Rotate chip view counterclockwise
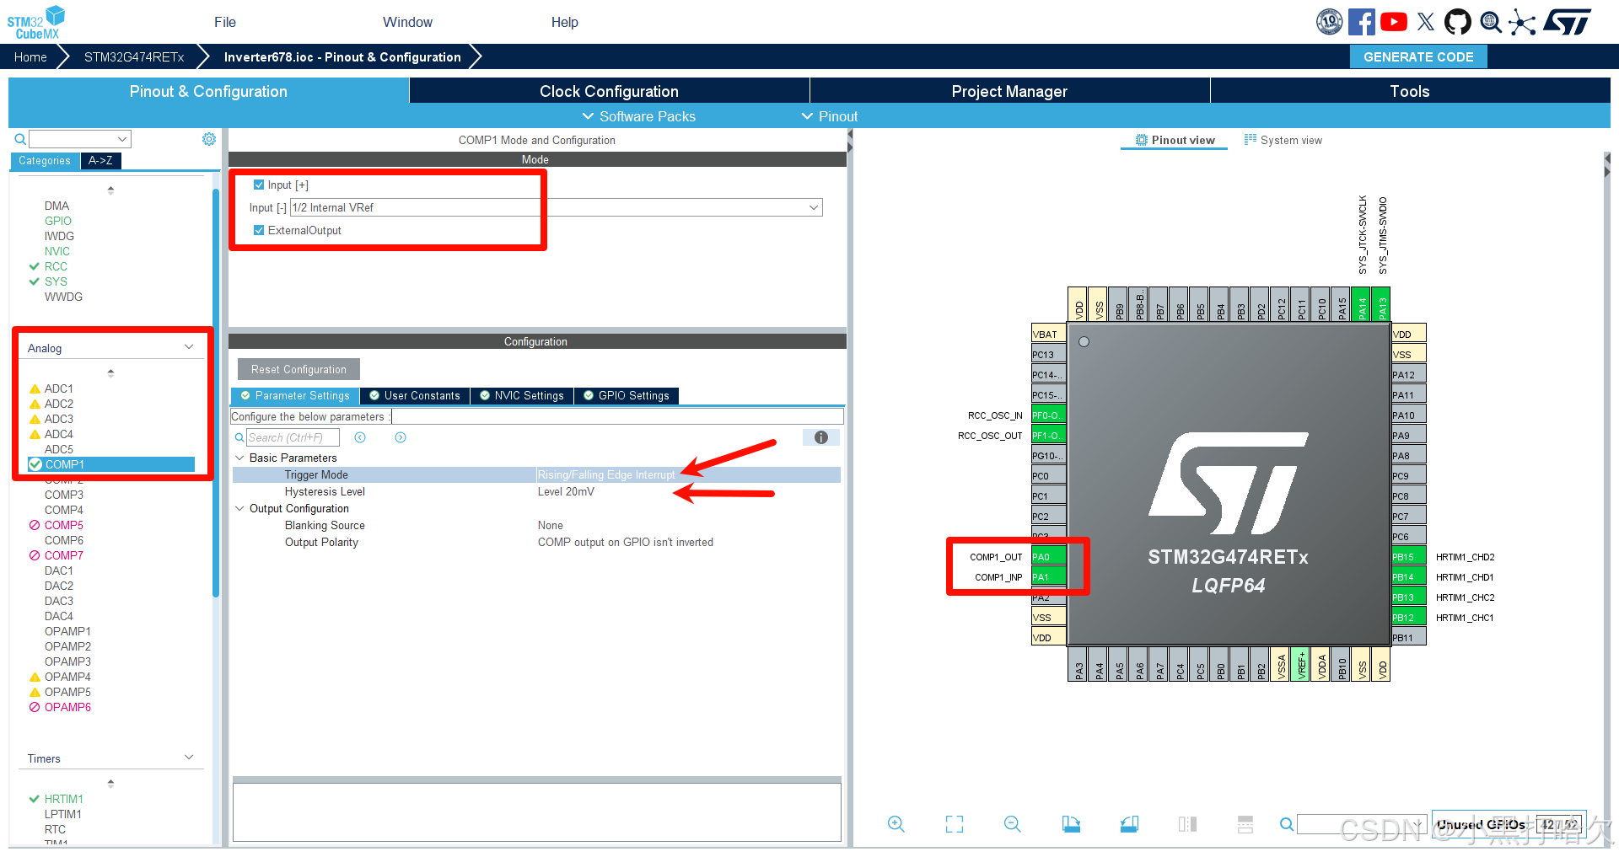The height and width of the screenshot is (857, 1619). (x=1129, y=824)
